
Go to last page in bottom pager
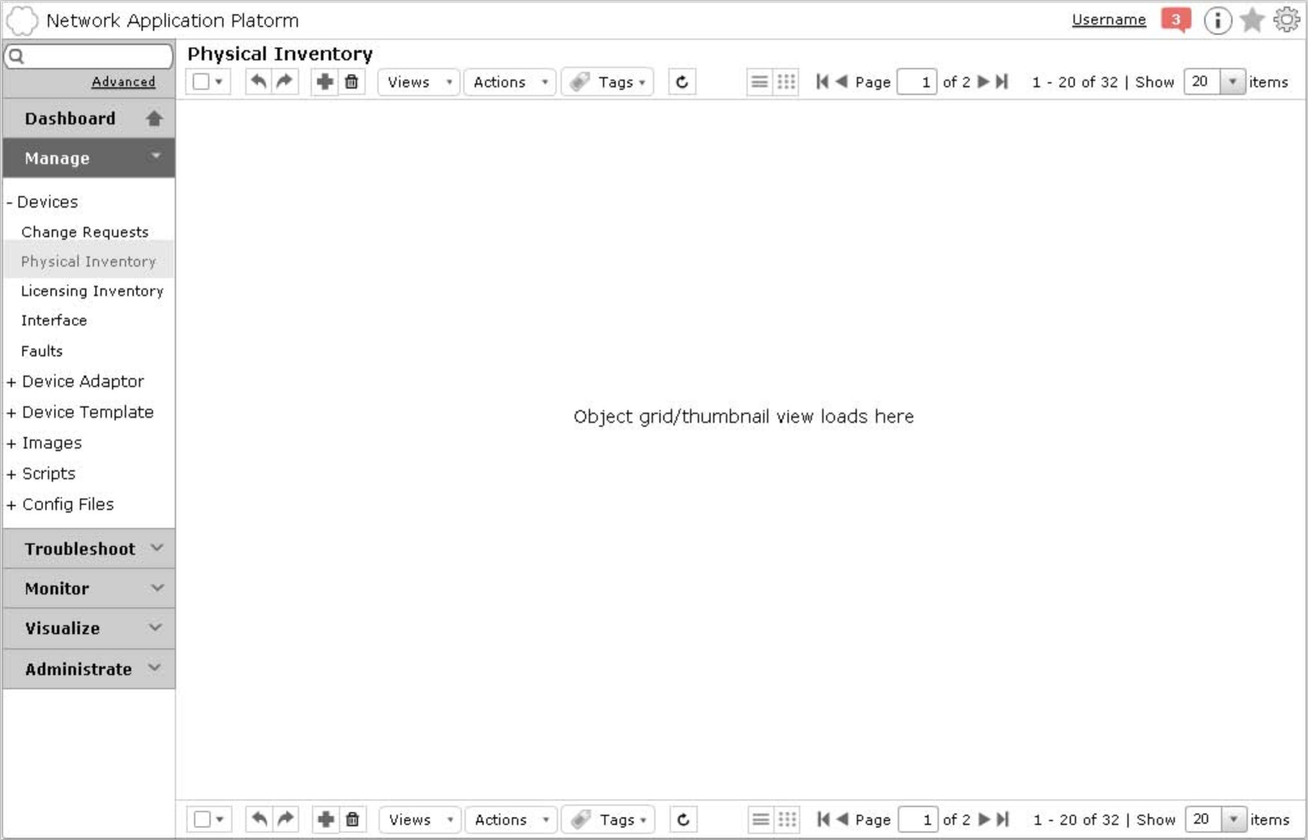[1003, 819]
